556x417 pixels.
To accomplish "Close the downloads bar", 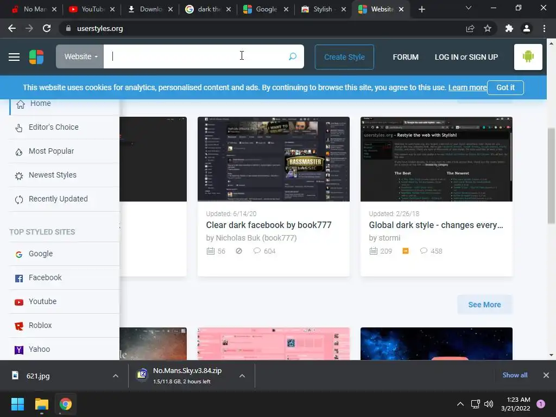I will (x=546, y=375).
